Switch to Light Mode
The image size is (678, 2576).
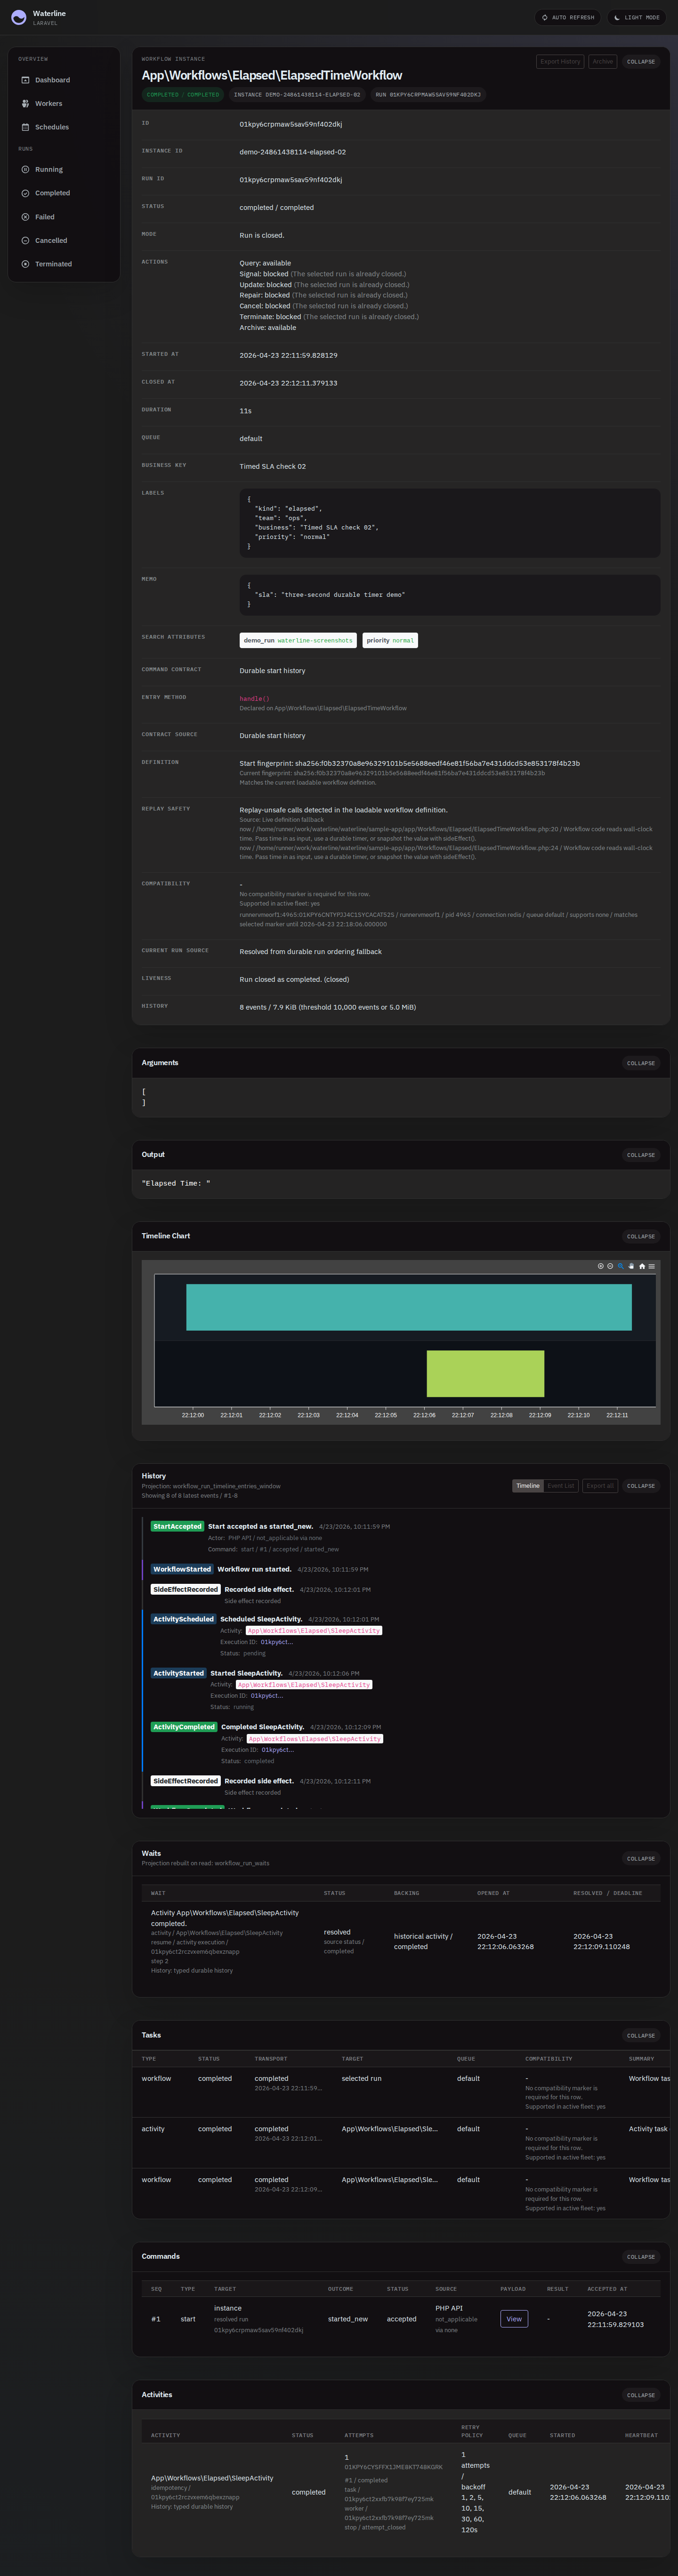[636, 17]
